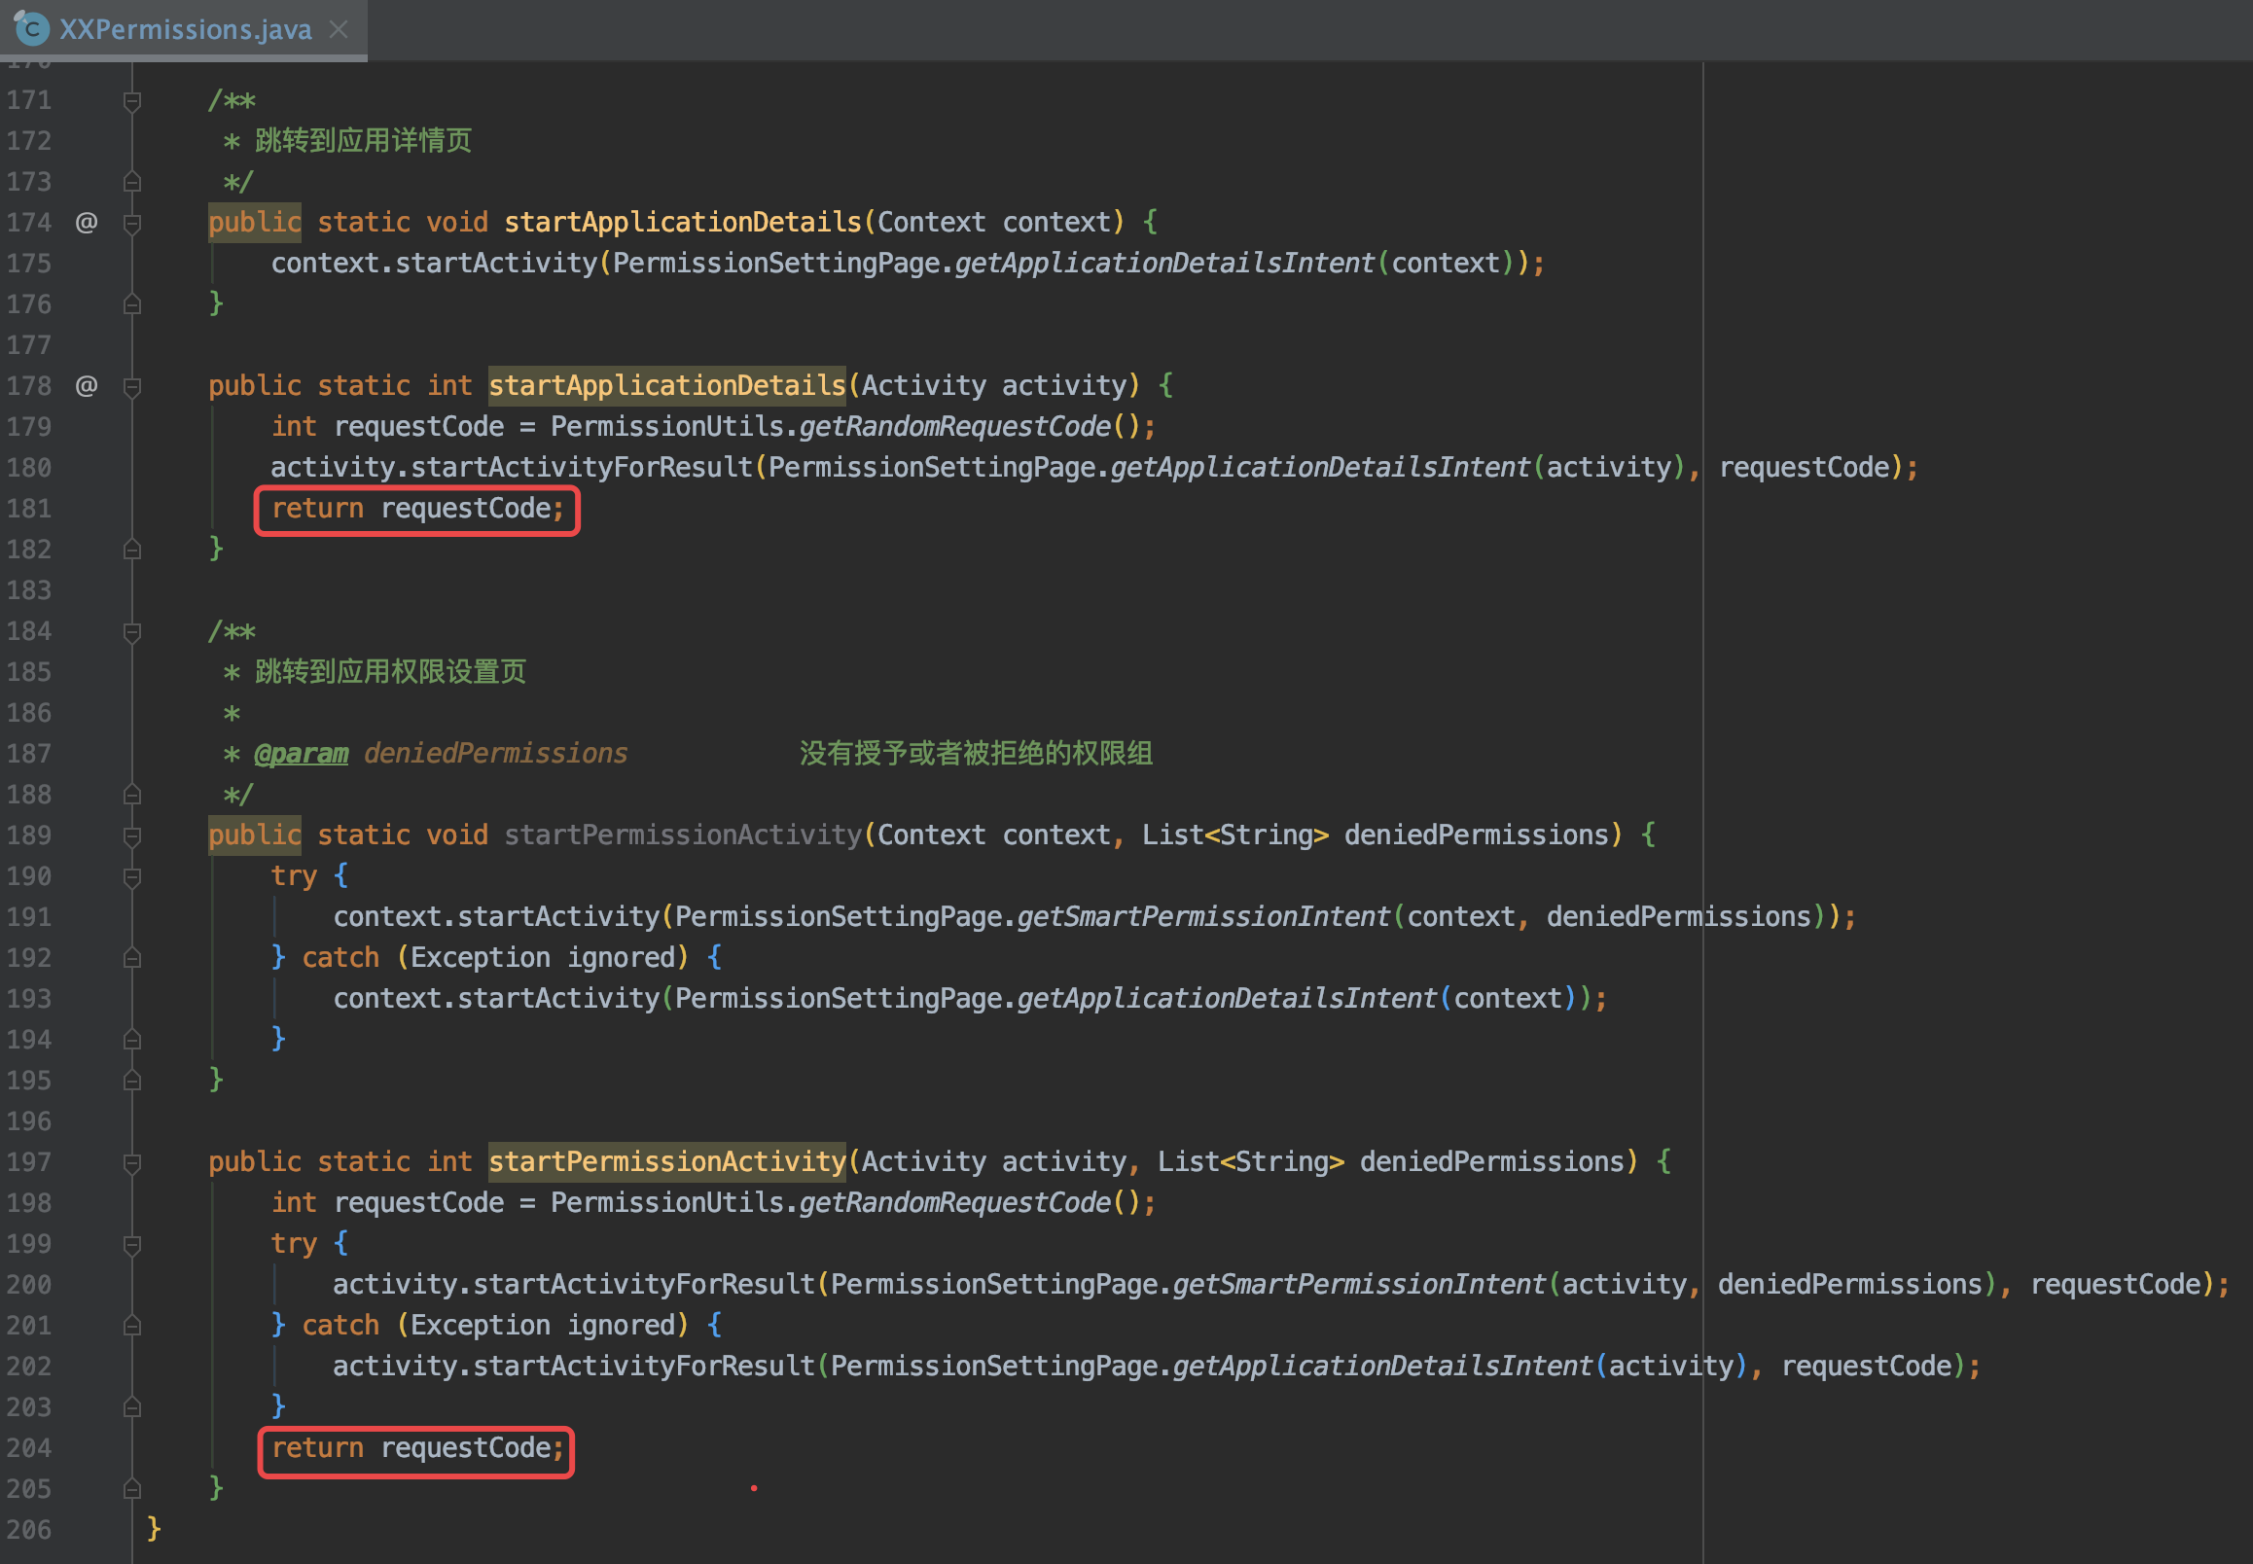Image resolution: width=2253 pixels, height=1564 pixels.
Task: Collapse the startApplicationDetails method at line 178
Action: click(x=132, y=385)
